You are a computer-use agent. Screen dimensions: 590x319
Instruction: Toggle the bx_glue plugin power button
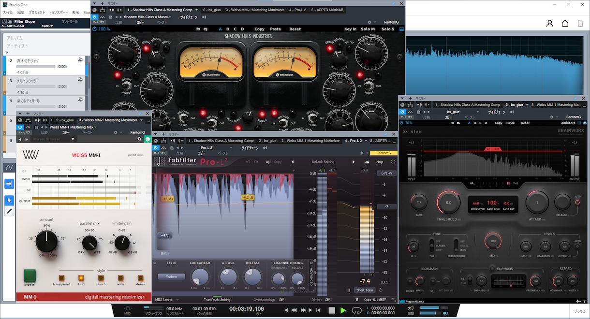click(x=402, y=112)
